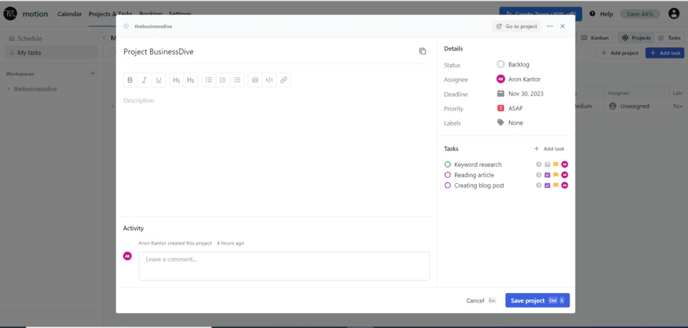Toggle bold formatting in the description toolbar
The height and width of the screenshot is (328, 688).
[130, 80]
